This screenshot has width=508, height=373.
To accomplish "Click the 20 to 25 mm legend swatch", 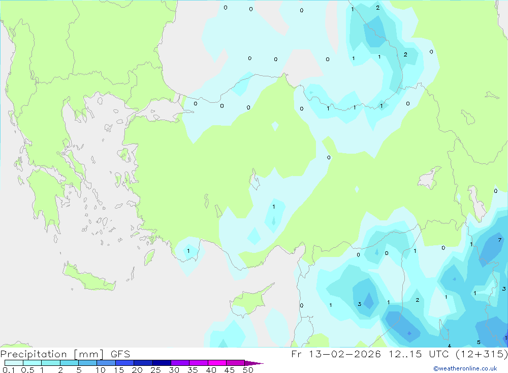I will 143,363.
